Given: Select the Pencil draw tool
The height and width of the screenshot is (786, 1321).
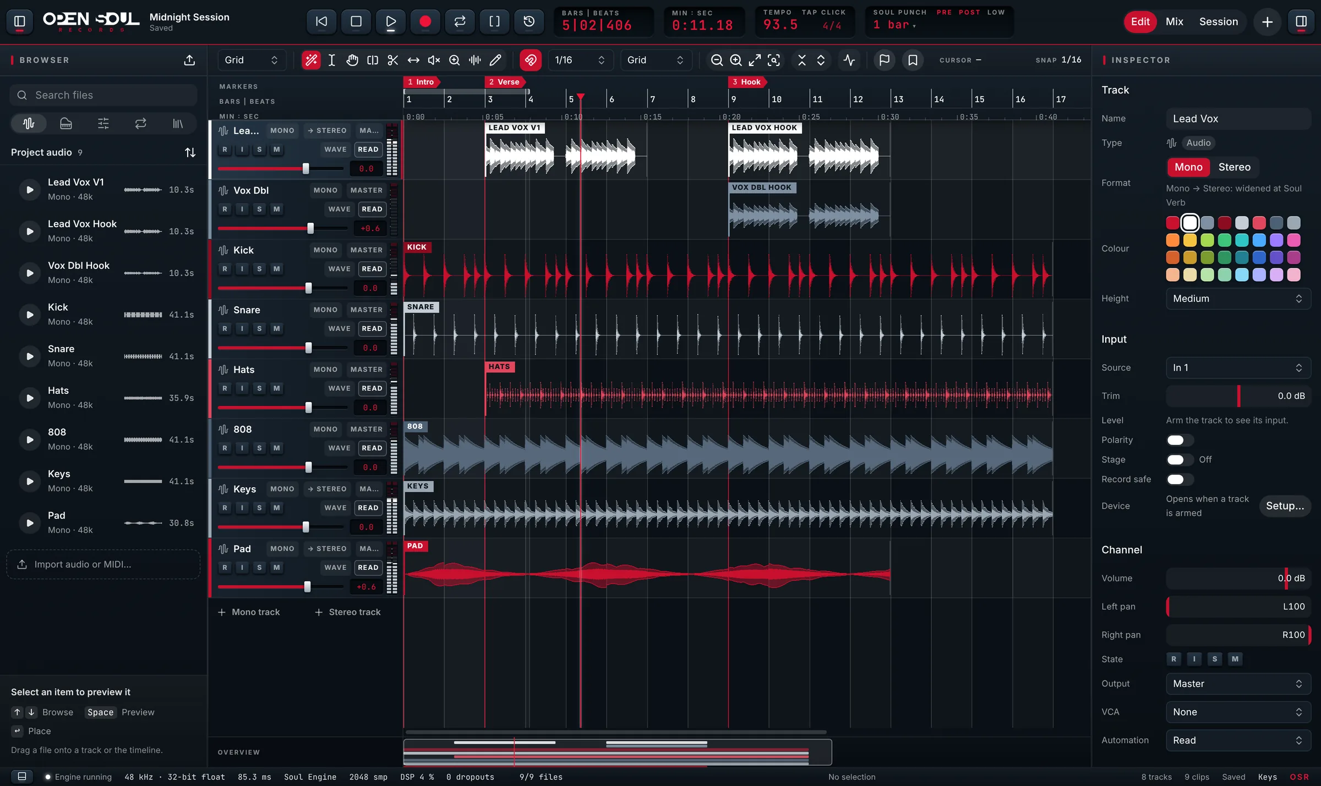Looking at the screenshot, I should [x=495, y=60].
